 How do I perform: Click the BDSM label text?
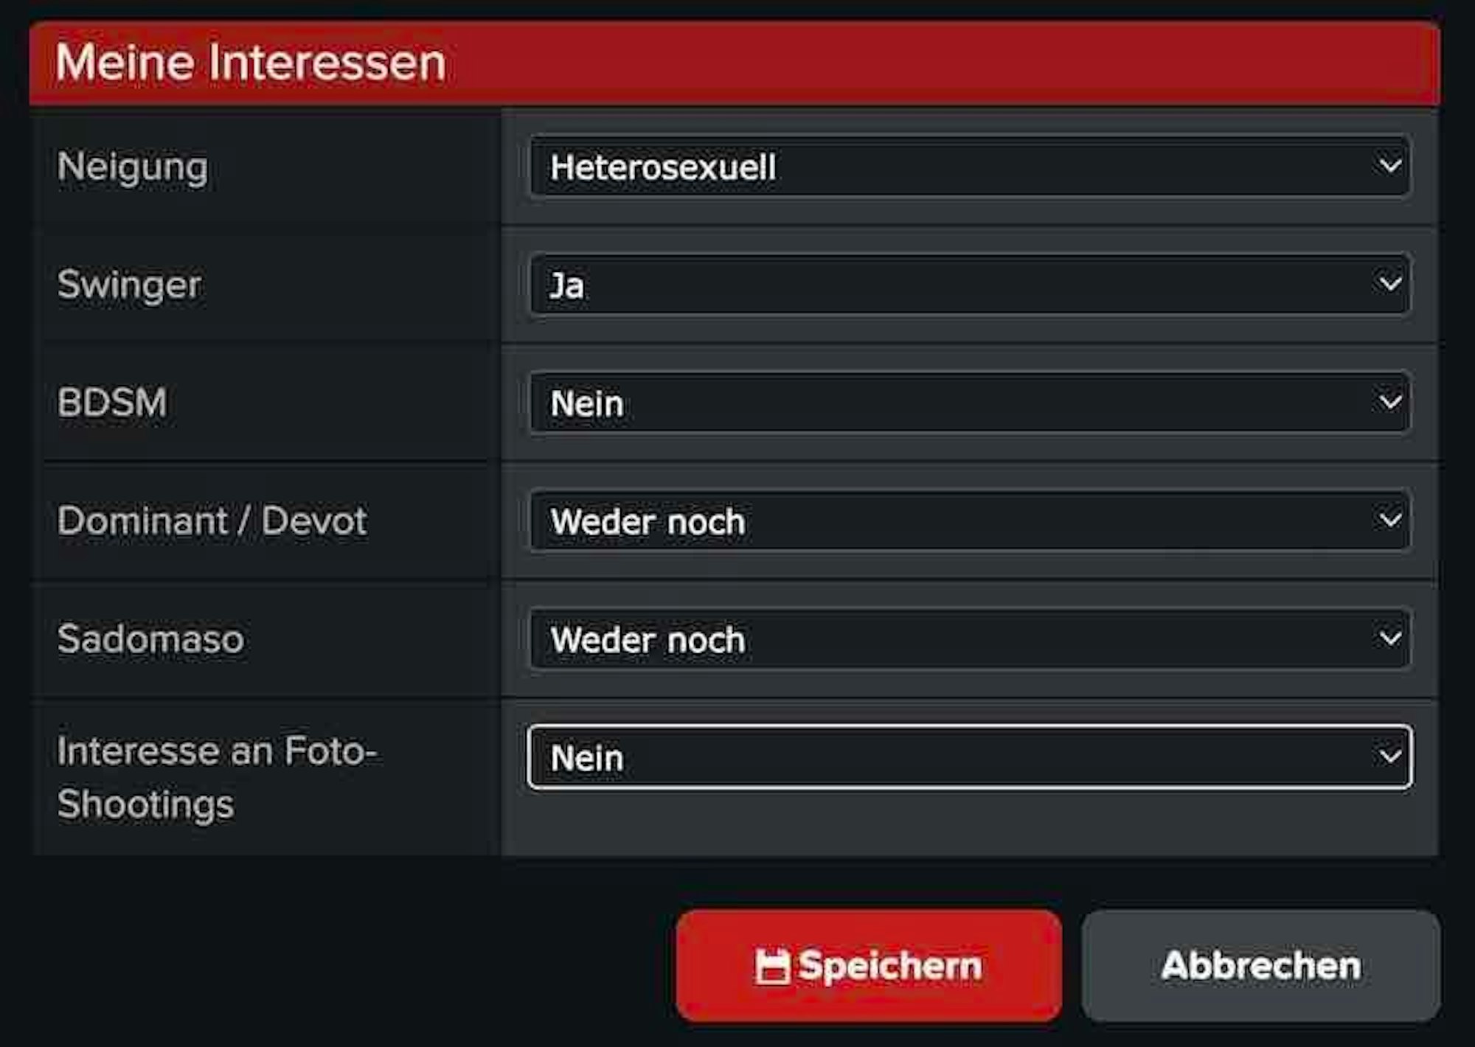point(112,403)
